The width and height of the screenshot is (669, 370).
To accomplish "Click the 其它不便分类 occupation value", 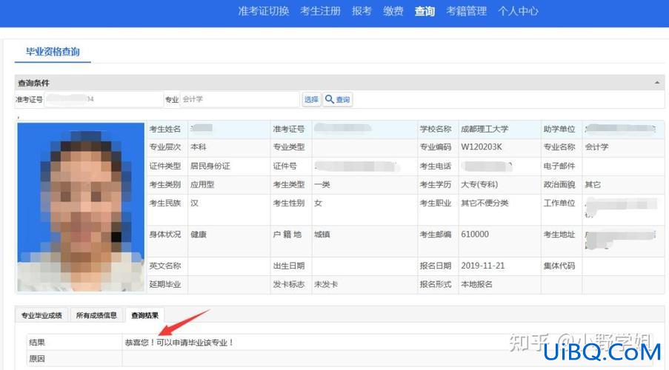I will pos(485,203).
